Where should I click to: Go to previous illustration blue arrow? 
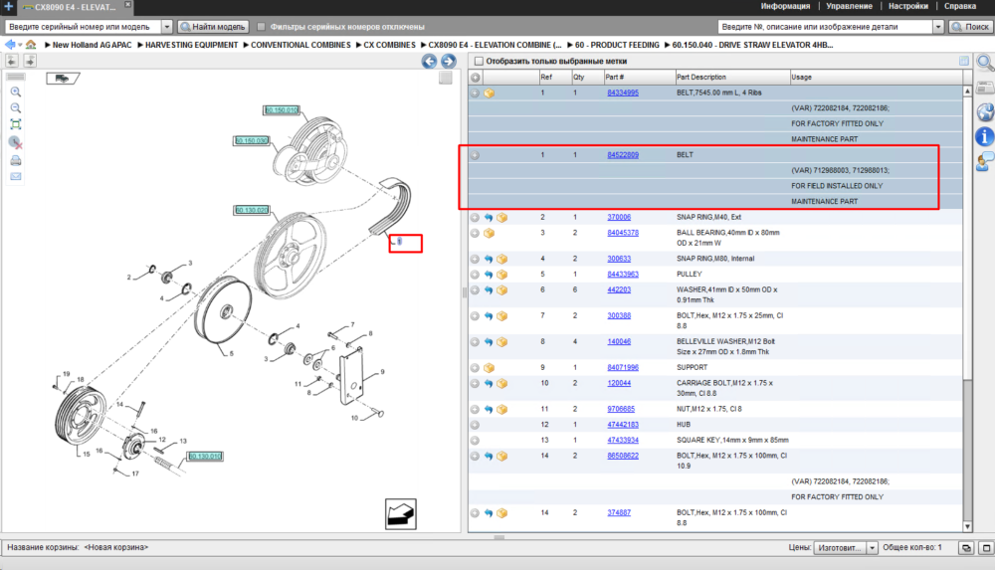[429, 61]
